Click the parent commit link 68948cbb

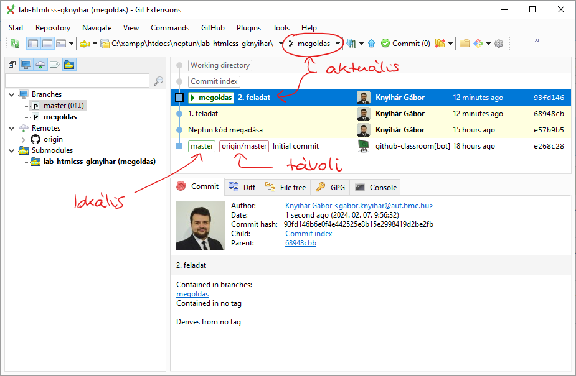(300, 243)
